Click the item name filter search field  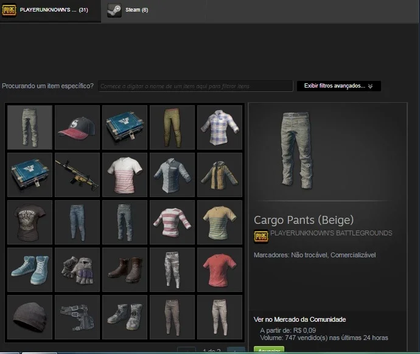195,86
